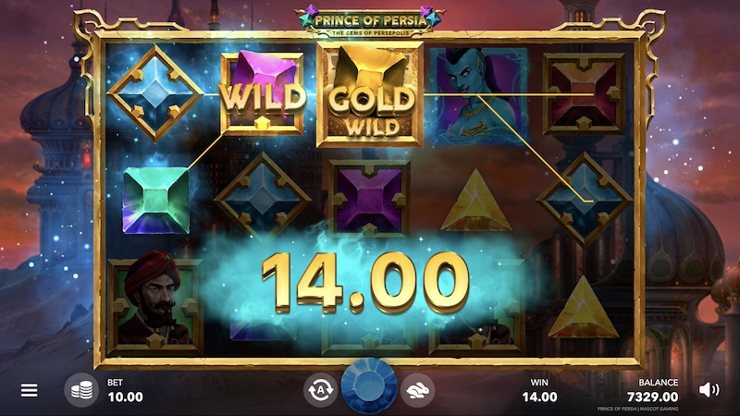The image size is (740, 416).
Task: Click the Prince of Persia title logo
Action: coord(370,22)
